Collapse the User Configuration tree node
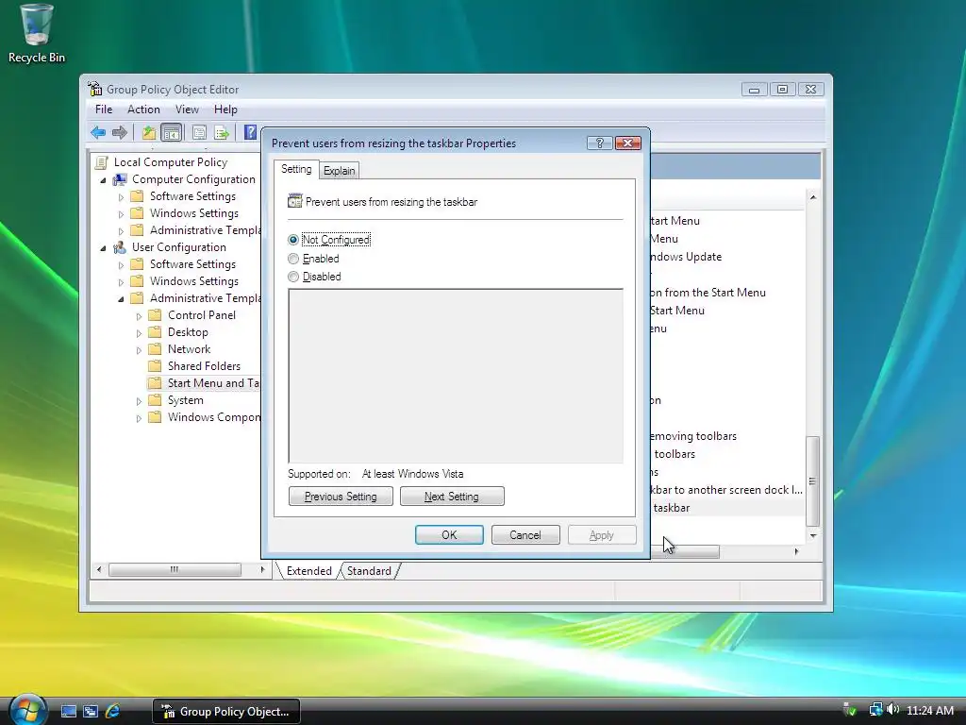966x725 pixels. pos(103,248)
